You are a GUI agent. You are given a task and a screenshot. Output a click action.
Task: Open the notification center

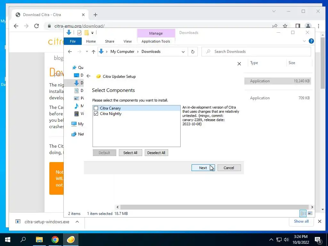point(318,240)
